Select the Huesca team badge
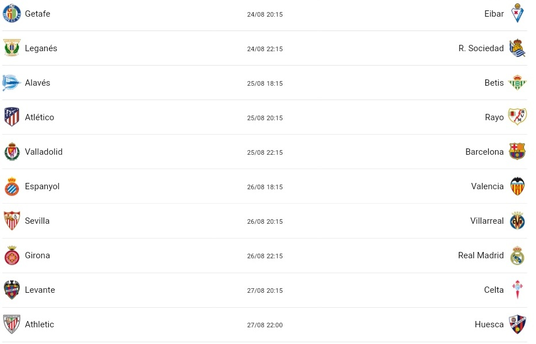 (x=517, y=324)
